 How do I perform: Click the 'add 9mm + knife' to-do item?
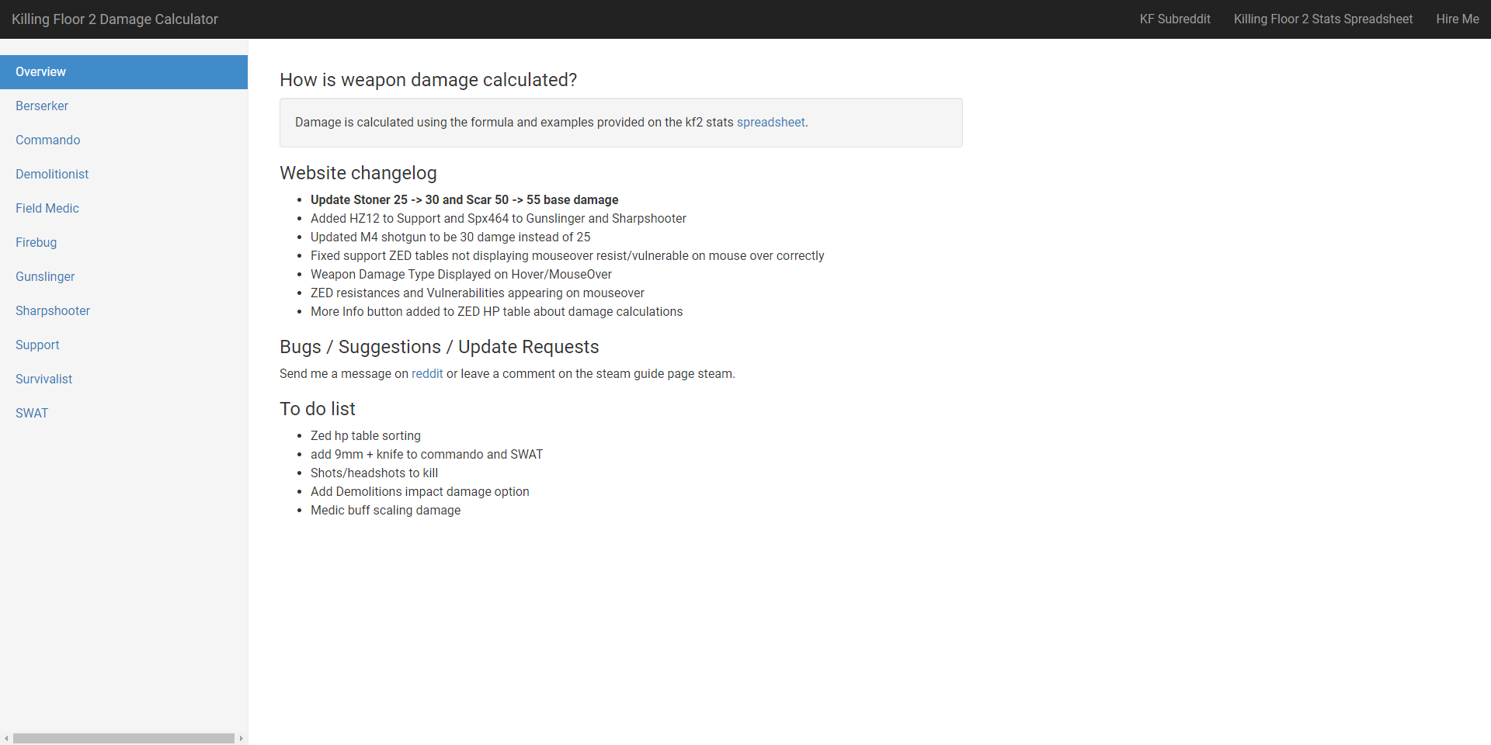pyautogui.click(x=426, y=455)
